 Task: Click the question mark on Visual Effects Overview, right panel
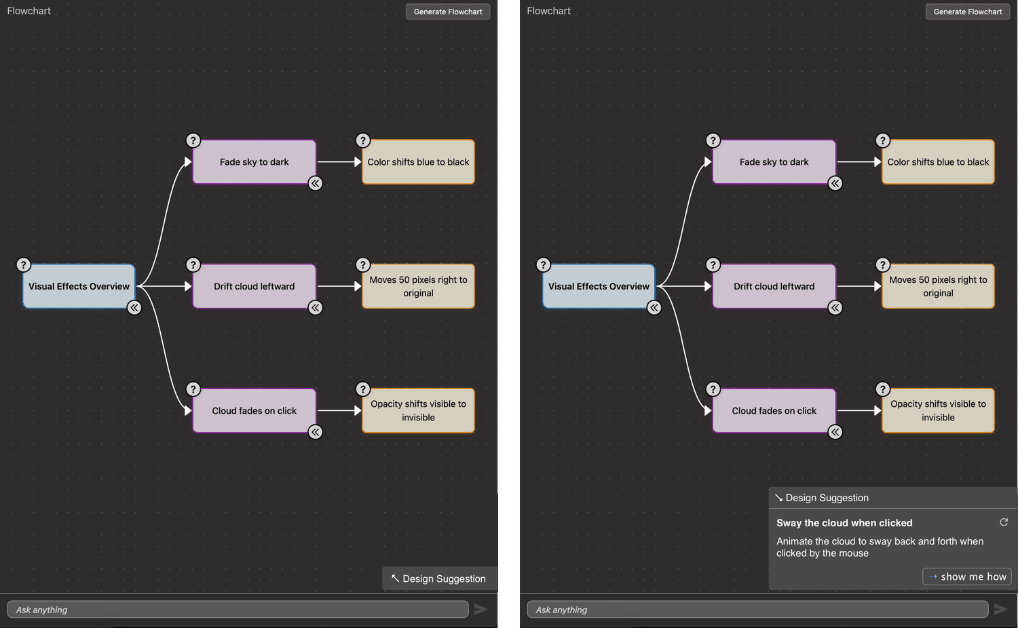click(544, 265)
